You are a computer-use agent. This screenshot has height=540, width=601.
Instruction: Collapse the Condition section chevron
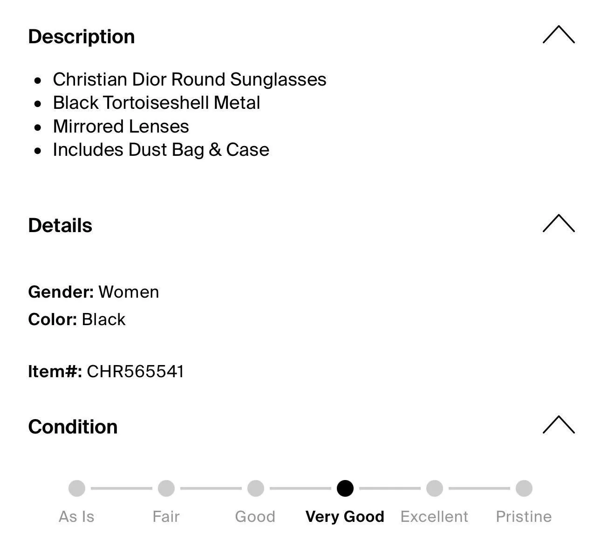559,425
